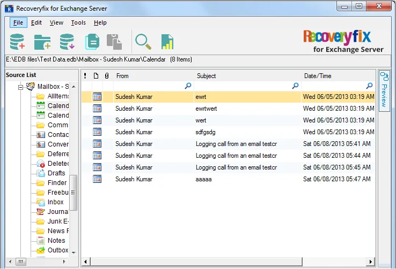Sort by importance exclamation column
The image size is (396, 269).
tap(85, 76)
